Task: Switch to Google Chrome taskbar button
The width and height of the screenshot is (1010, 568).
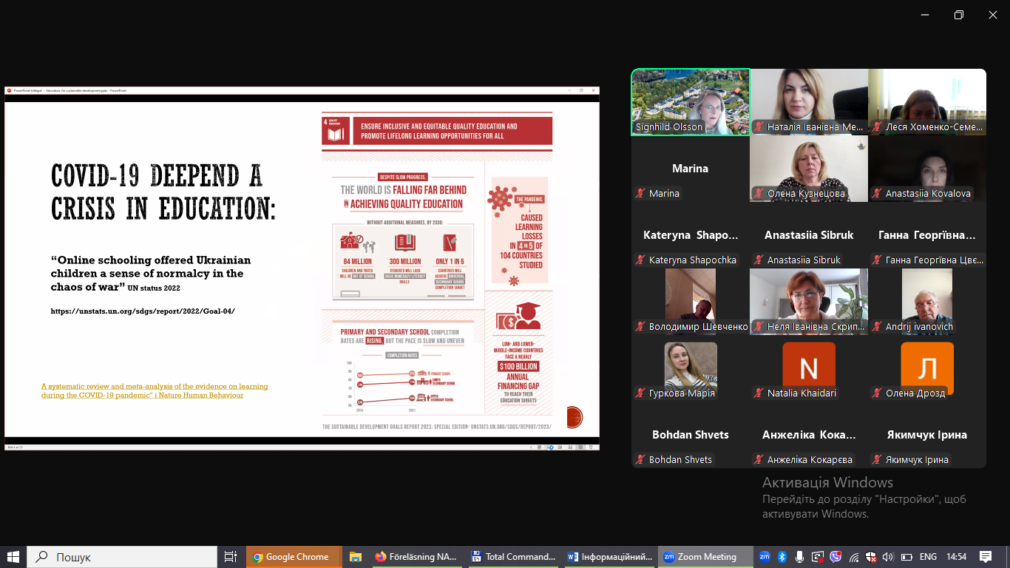Action: pos(294,557)
